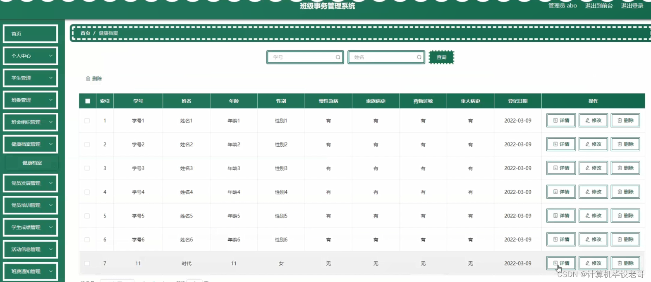The image size is (651, 282).
Task: Open 详情 for row 学号6
Action: point(561,239)
